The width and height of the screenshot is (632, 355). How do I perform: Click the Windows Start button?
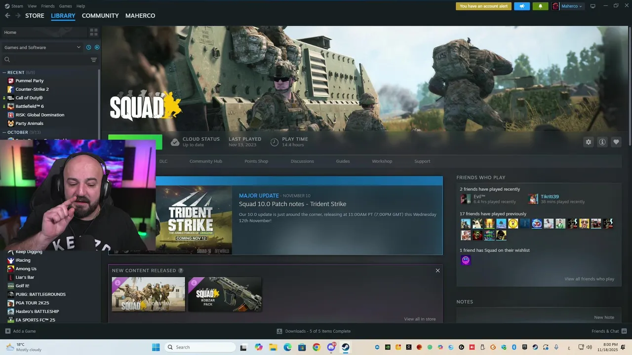(156, 347)
